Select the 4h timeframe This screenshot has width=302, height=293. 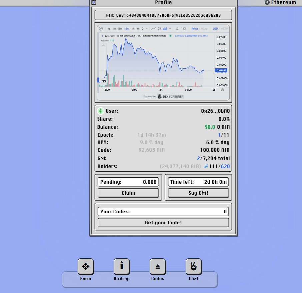point(138,29)
